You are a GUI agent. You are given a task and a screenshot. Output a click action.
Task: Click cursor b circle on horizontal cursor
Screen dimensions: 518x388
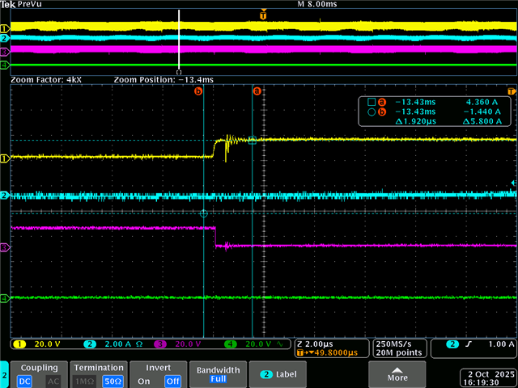click(x=203, y=213)
